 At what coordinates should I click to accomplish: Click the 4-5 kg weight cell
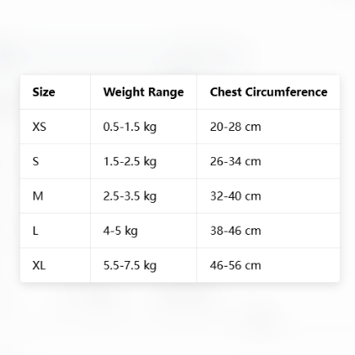[x=143, y=231]
